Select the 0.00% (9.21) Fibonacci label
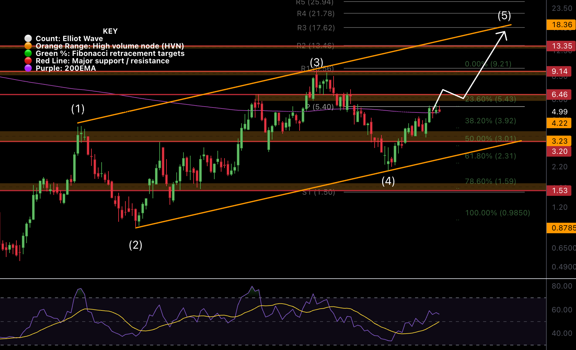The image size is (576, 350). [x=488, y=64]
